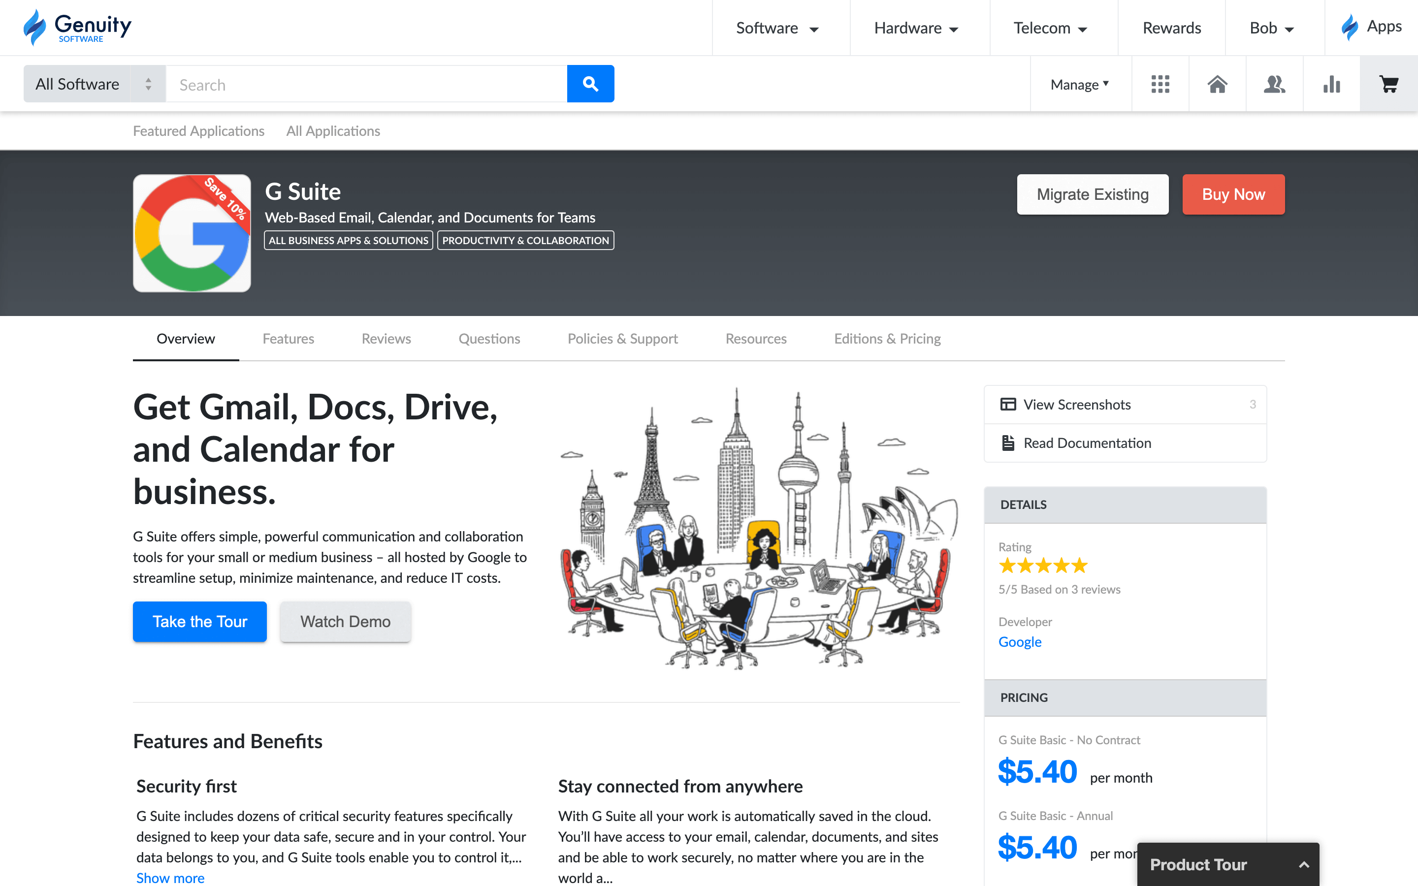Open the All Software category selector
The image size is (1418, 886).
(x=95, y=84)
